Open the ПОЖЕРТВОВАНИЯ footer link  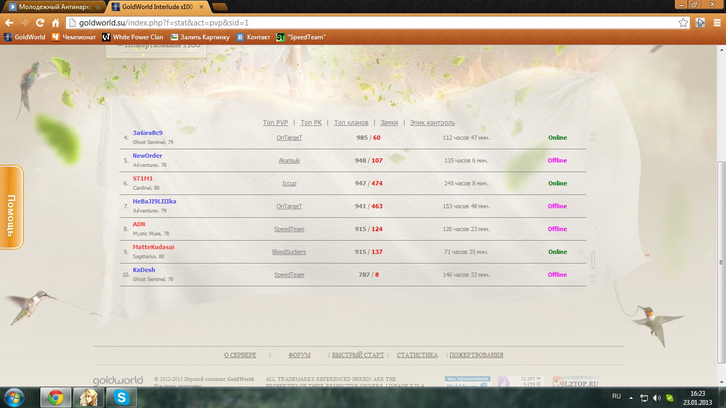click(476, 355)
